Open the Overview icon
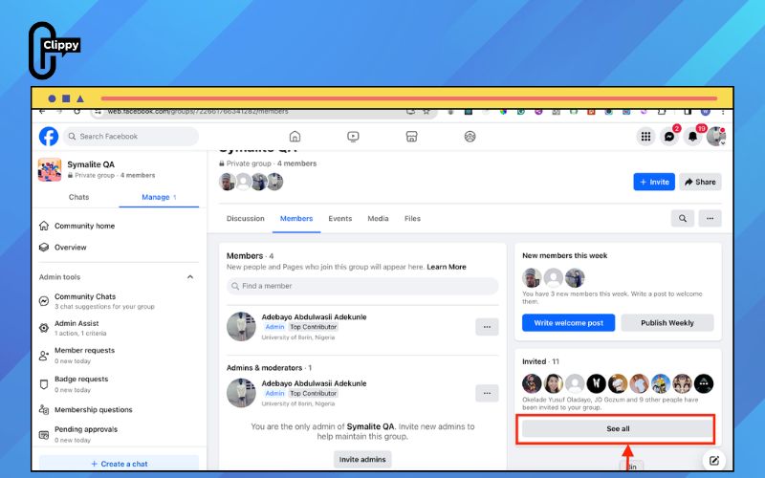 pyautogui.click(x=44, y=248)
